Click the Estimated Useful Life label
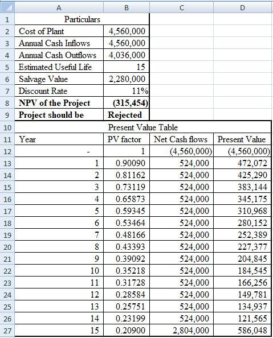The width and height of the screenshot is (273, 338). pyautogui.click(x=59, y=67)
